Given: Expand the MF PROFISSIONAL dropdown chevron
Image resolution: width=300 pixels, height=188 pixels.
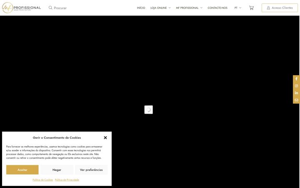Looking at the screenshot, I should click(201, 8).
